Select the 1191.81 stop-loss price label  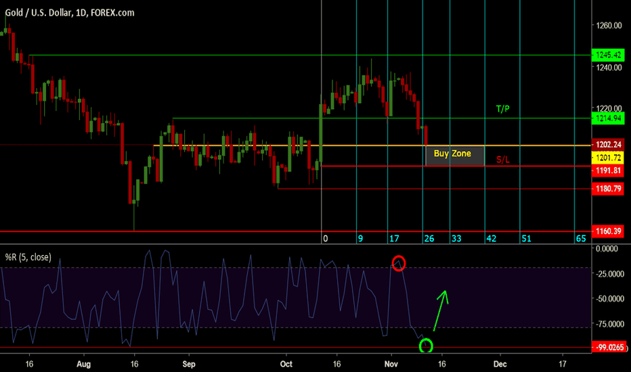pyautogui.click(x=608, y=170)
